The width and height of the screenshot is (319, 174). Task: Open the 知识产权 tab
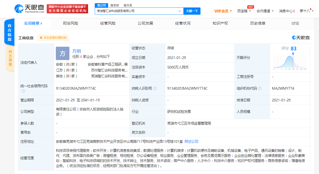(220, 23)
